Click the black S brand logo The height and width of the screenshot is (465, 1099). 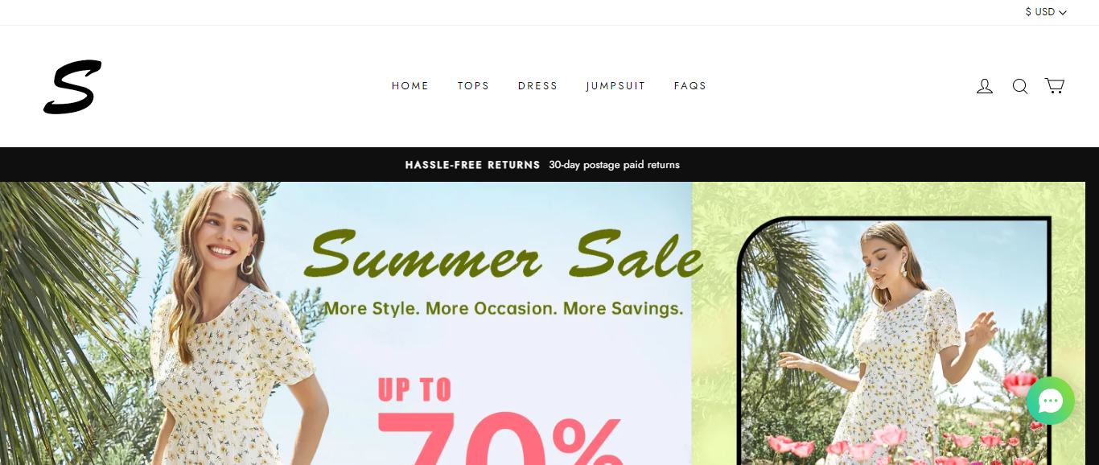(72, 86)
